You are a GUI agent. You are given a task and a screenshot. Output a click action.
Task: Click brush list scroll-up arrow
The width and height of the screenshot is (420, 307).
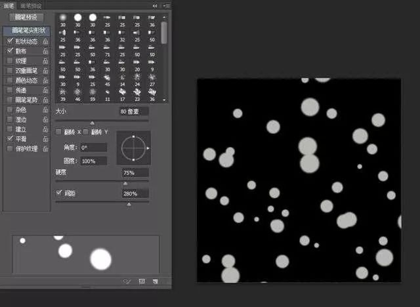[x=164, y=18]
